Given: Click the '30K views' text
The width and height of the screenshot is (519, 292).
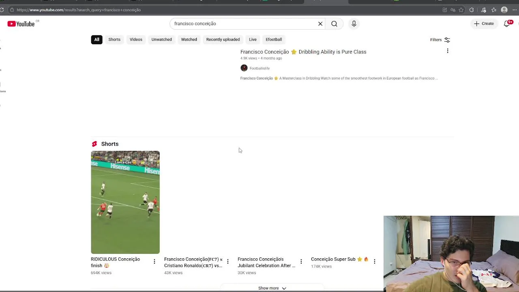Looking at the screenshot, I should click(247, 273).
